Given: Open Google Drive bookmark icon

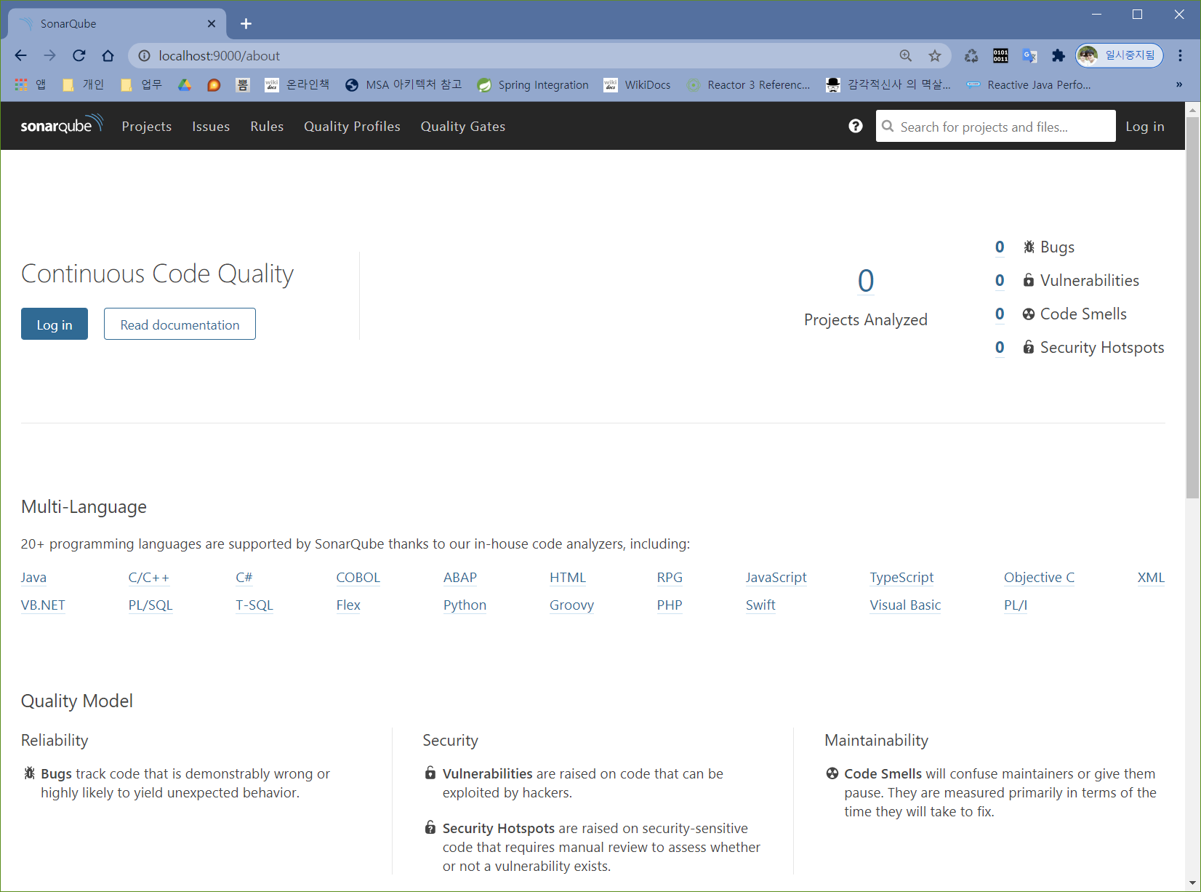Looking at the screenshot, I should pyautogui.click(x=185, y=84).
